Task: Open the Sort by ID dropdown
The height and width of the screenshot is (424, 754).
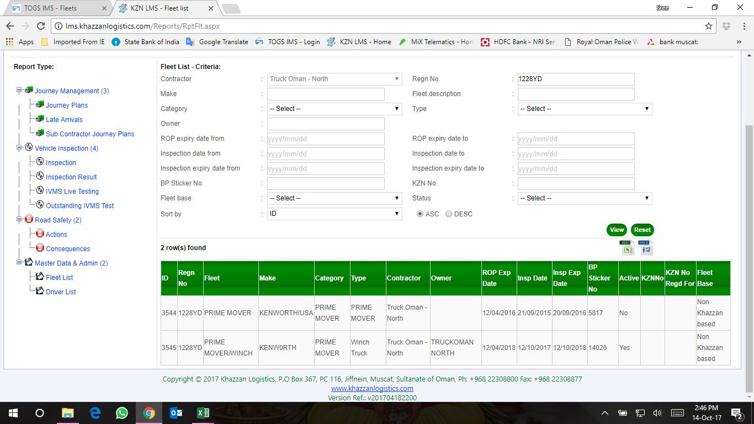Action: [334, 214]
